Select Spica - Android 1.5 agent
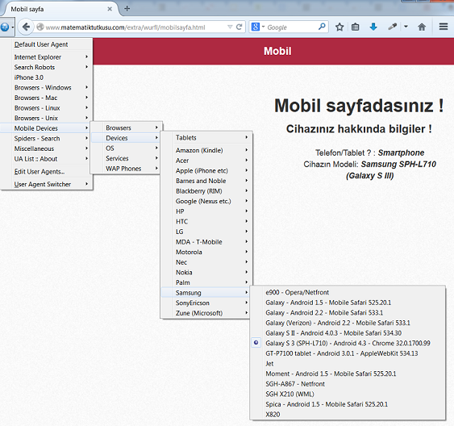Image resolution: width=454 pixels, height=426 pixels. coord(348,404)
